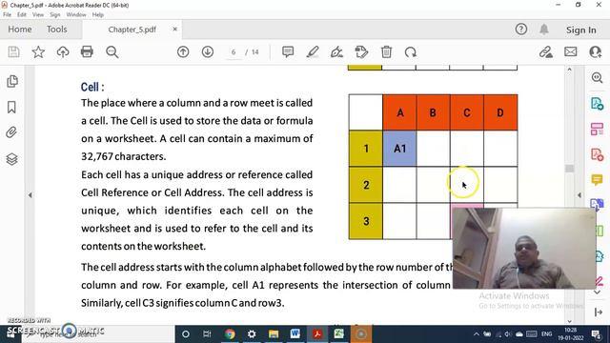Open Excel from the taskbar
The image size is (610, 343).
339,334
